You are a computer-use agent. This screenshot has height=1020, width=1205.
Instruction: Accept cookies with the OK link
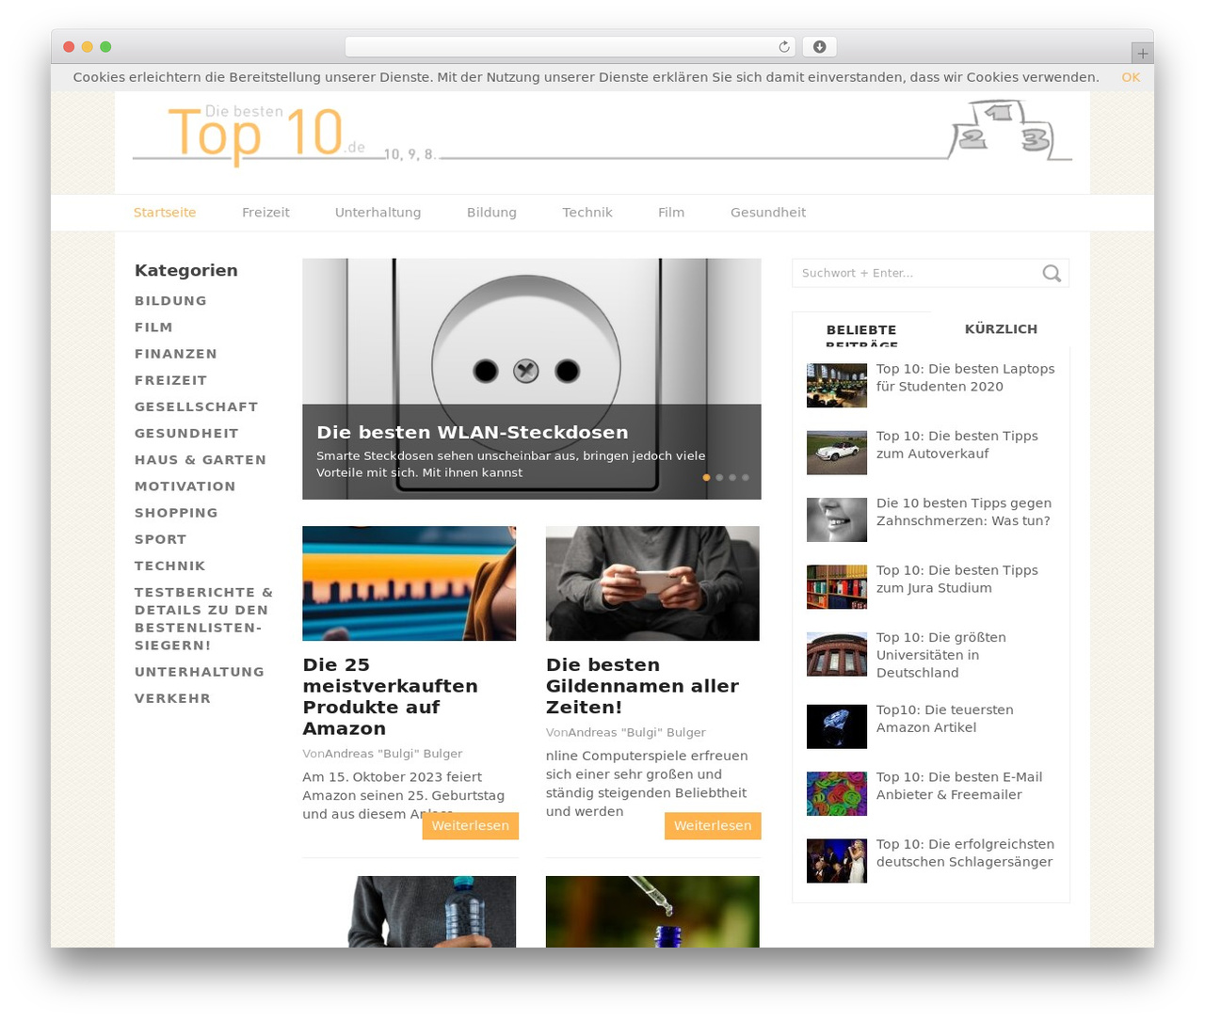(1131, 77)
